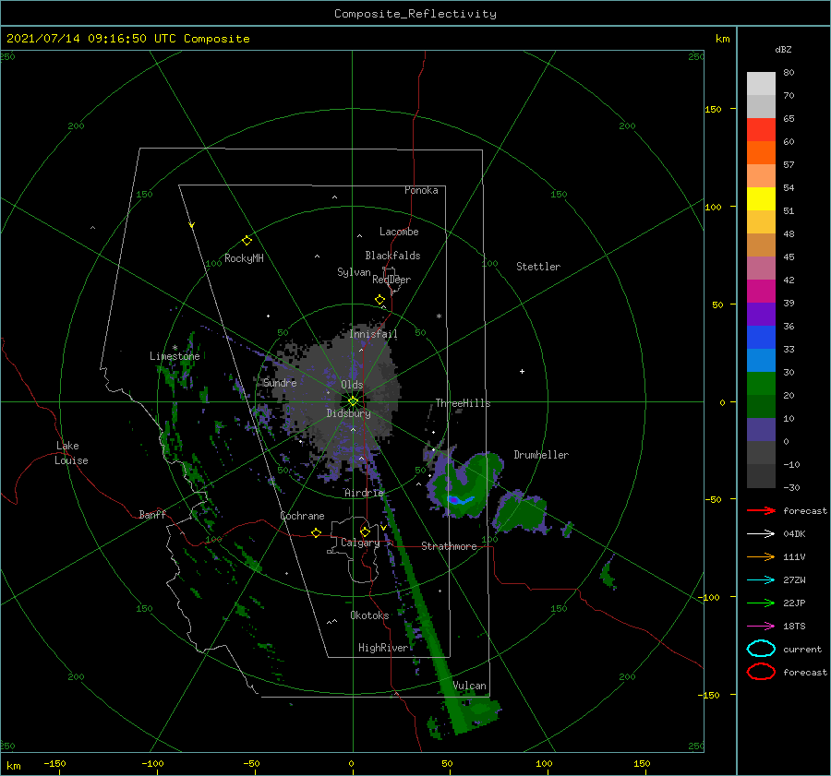Click the Sundre label
Image resolution: width=831 pixels, height=776 pixels.
point(280,382)
